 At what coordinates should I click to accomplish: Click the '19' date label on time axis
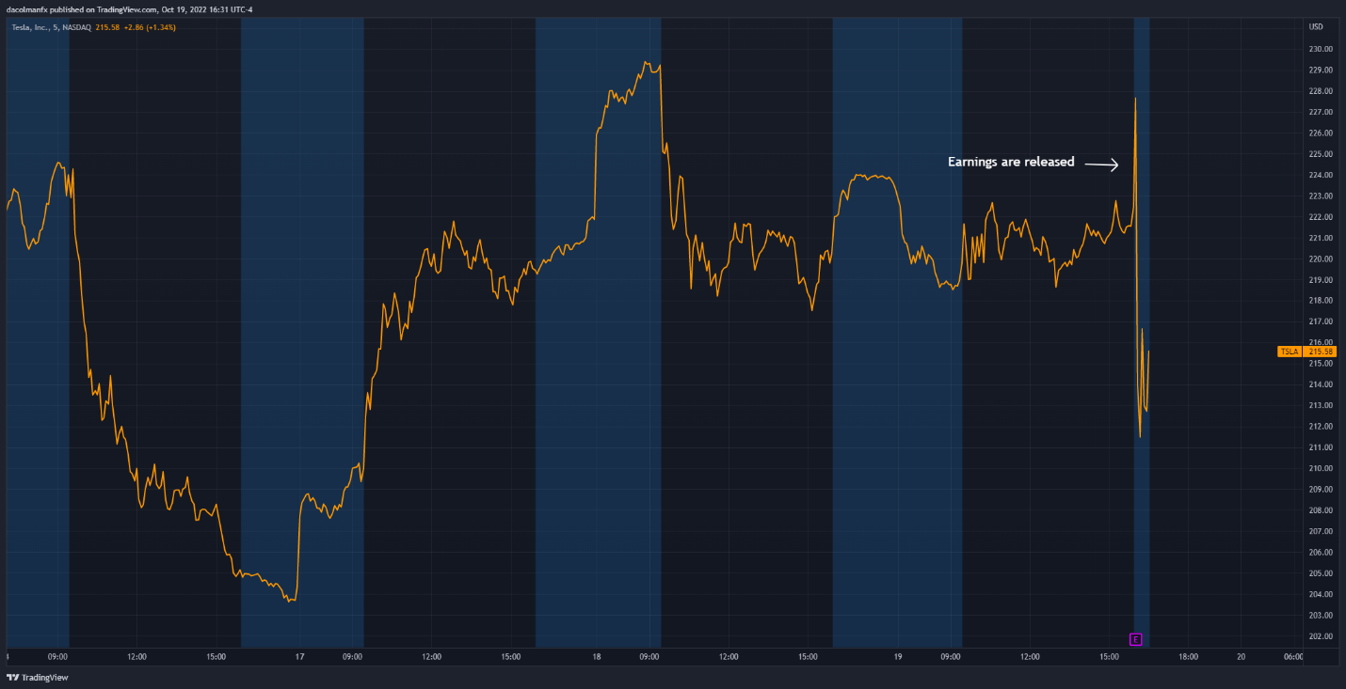click(x=898, y=657)
